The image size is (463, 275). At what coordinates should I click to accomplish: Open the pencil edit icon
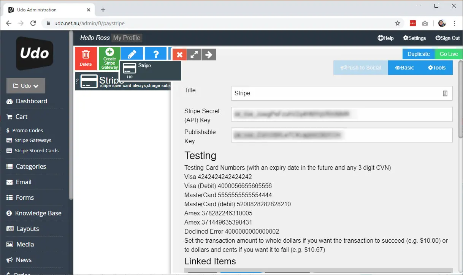132,54
